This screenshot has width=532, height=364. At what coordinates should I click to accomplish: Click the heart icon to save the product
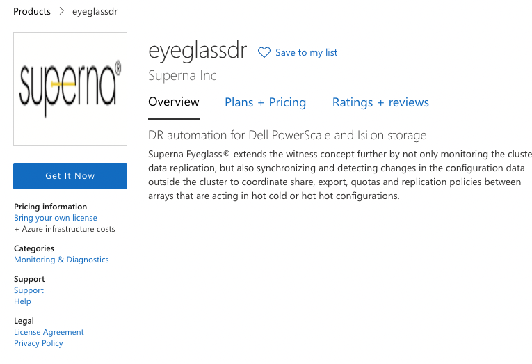point(264,52)
